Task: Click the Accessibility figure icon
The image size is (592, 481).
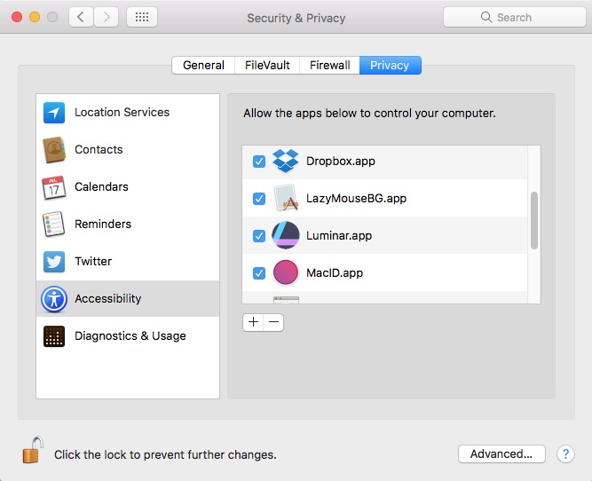Action: click(54, 299)
